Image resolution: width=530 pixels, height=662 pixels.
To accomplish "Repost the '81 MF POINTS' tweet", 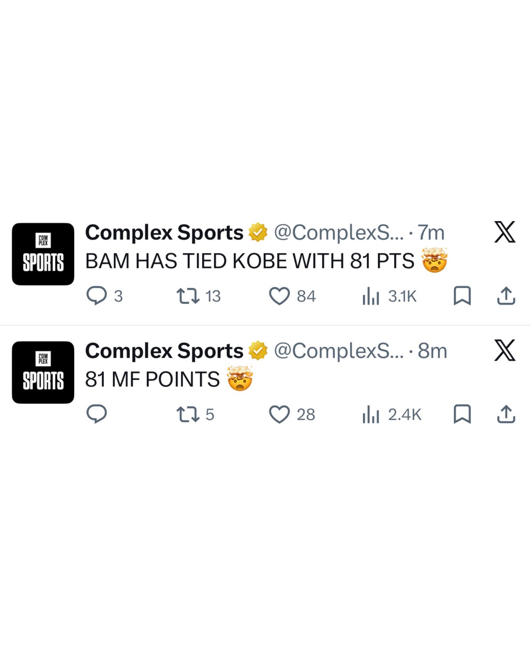I will point(188,414).
